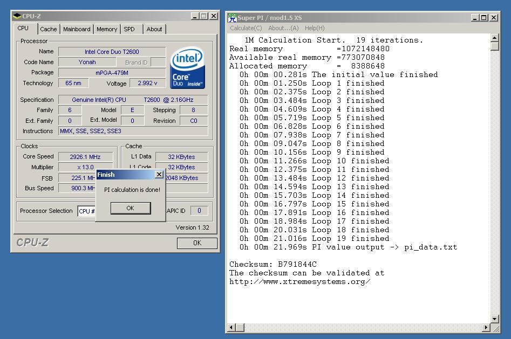The width and height of the screenshot is (511, 339).
Task: Click the CPU-Z title bar chip icon
Action: 17,16
